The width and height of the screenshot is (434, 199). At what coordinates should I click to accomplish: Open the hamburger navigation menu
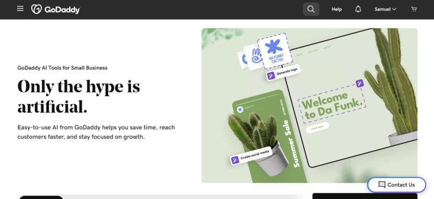coord(20,9)
